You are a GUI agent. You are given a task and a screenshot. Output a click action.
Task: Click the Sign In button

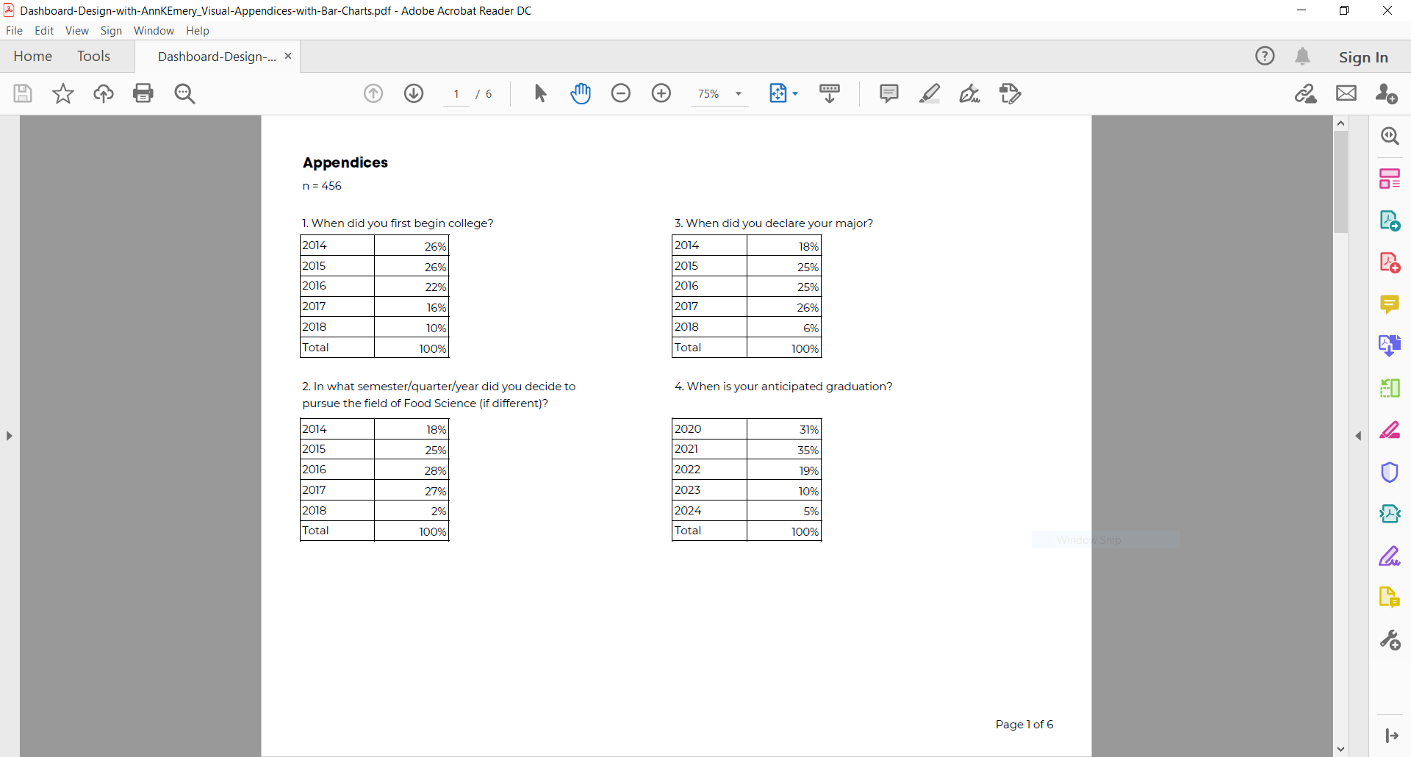[x=1363, y=56]
